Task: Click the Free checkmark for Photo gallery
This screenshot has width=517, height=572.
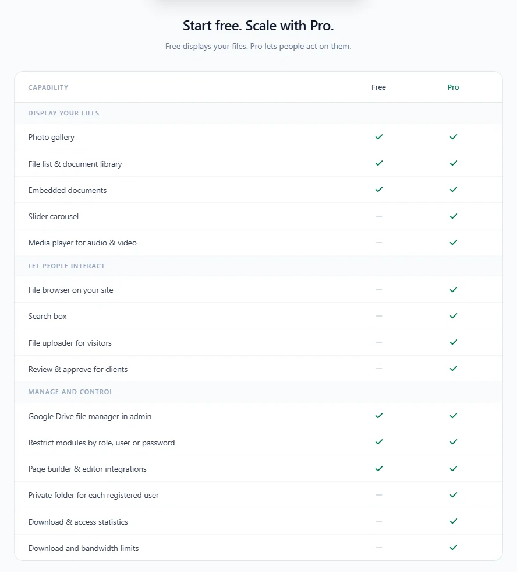Action: (379, 137)
